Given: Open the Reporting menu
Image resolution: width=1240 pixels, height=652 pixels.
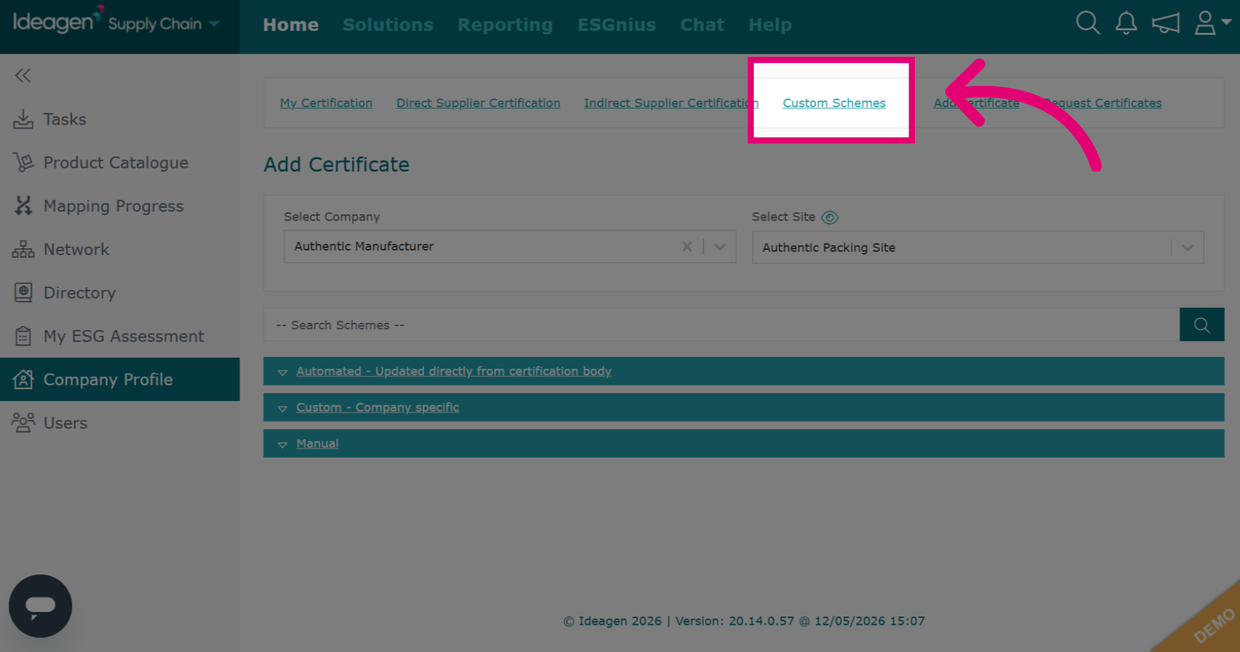Looking at the screenshot, I should pos(505,25).
